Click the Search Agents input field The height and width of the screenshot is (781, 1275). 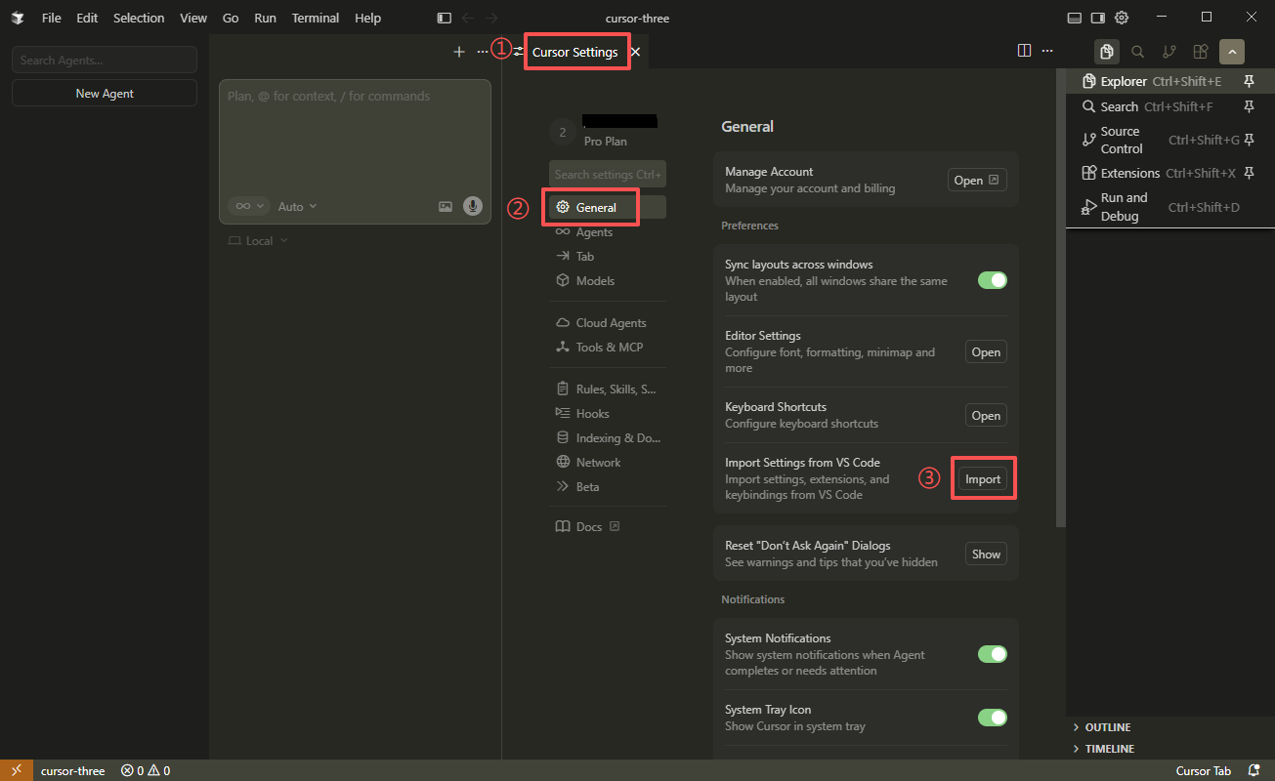pyautogui.click(x=105, y=61)
